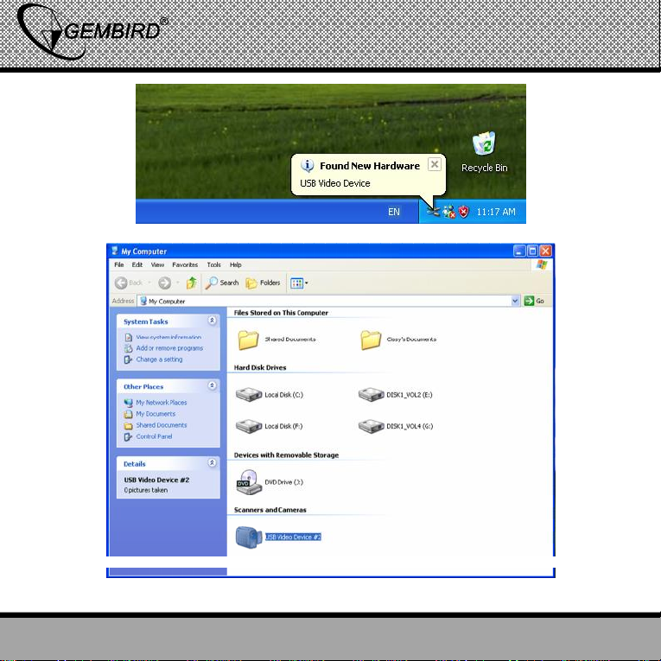Toggle the Folders pane button
The height and width of the screenshot is (661, 661).
(x=263, y=283)
